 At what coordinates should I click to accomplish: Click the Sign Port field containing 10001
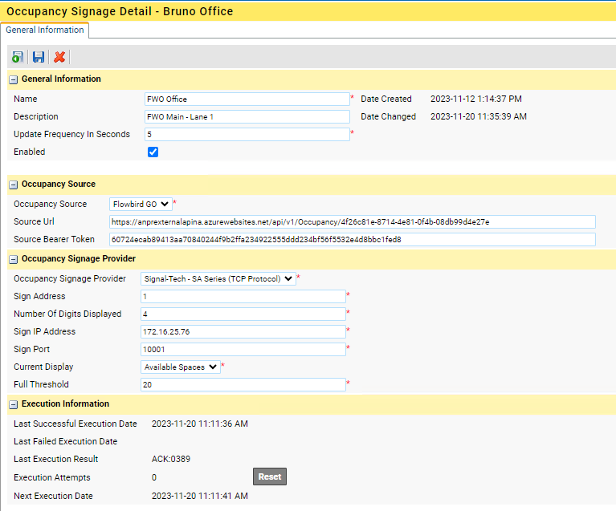[x=243, y=349]
